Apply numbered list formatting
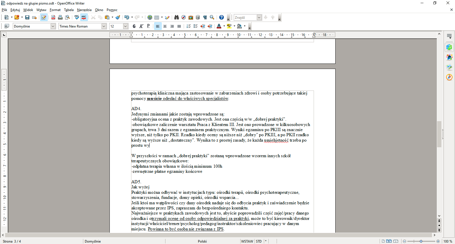 pyautogui.click(x=189, y=26)
